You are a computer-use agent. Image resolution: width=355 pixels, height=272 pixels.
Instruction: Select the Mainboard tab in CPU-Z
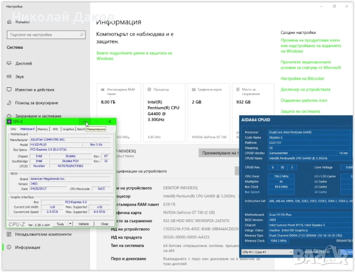27,129
